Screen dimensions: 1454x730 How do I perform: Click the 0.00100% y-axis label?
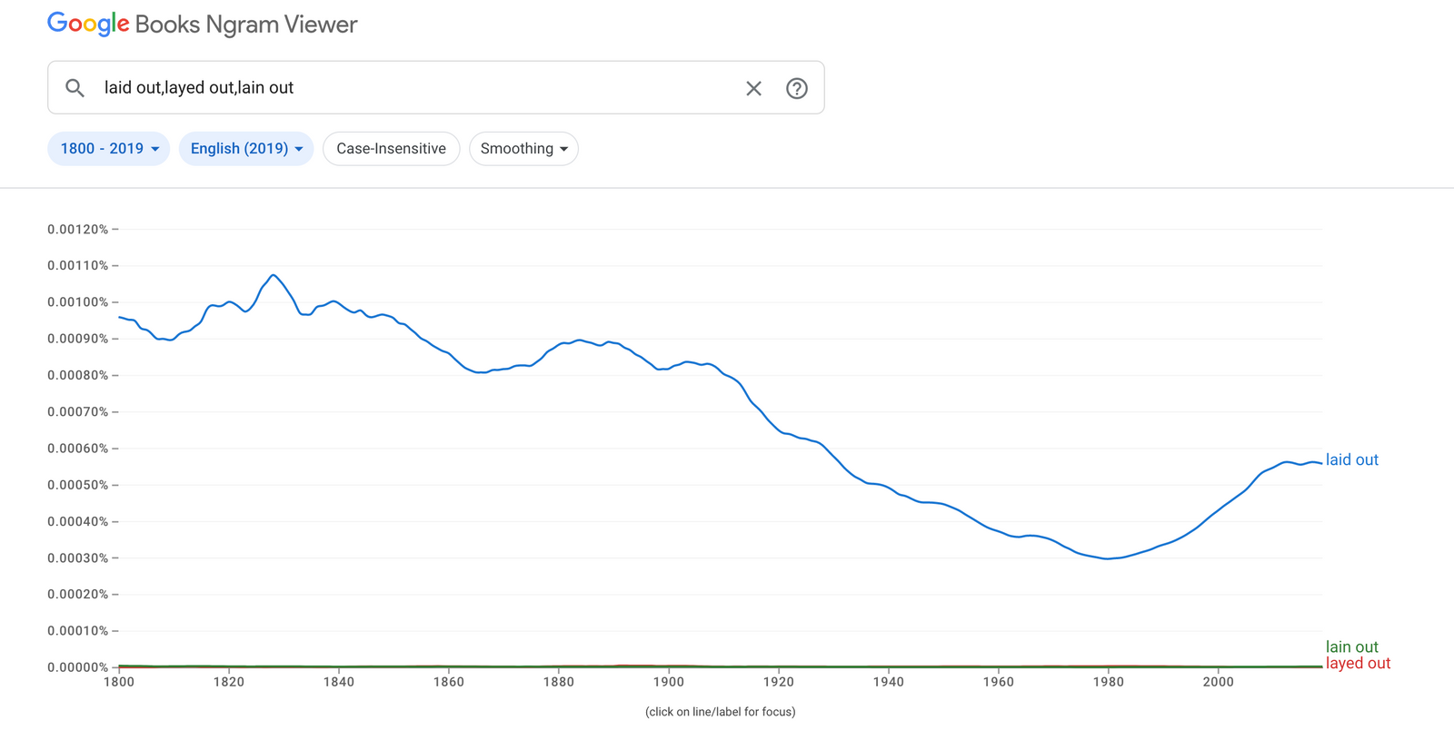(77, 302)
